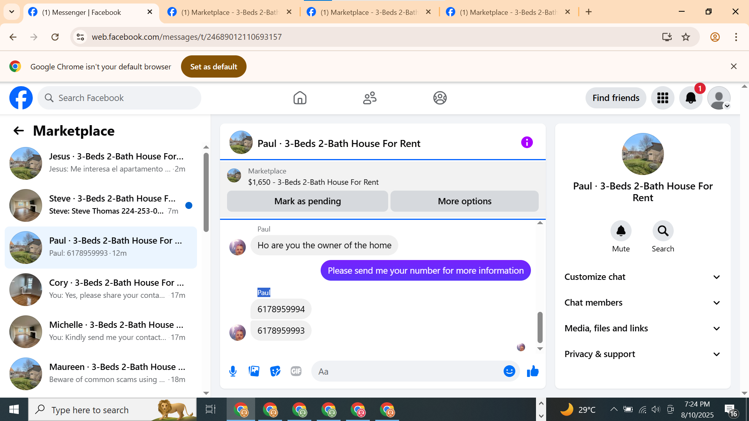
Task: Expand Media, files and links section
Action: 643,328
